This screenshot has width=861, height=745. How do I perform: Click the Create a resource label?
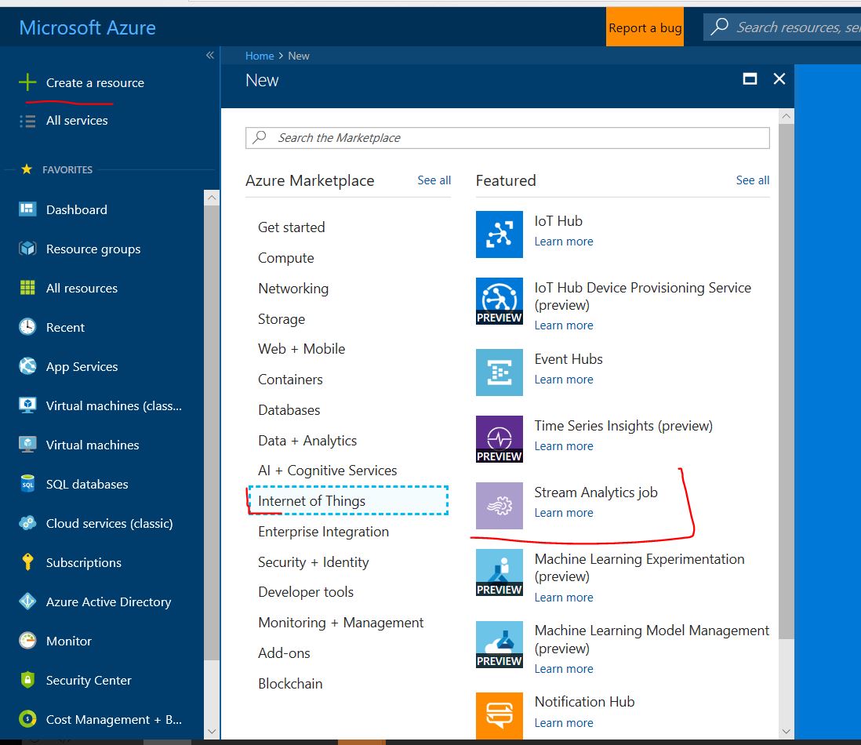click(x=95, y=83)
